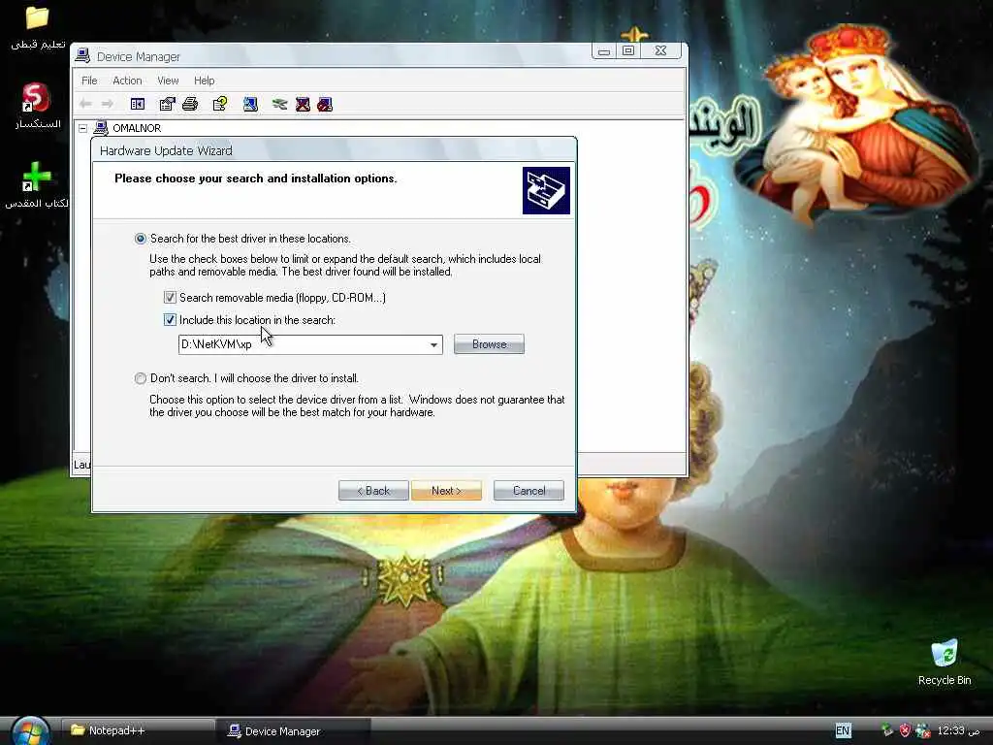Click the Windows Start orb
The height and width of the screenshot is (745, 993).
[30, 730]
